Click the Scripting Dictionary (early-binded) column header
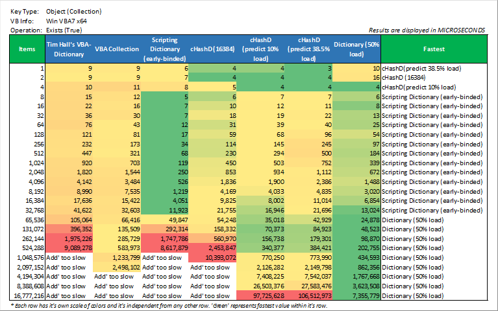Viewport: 498px width, 311px height. [164, 49]
